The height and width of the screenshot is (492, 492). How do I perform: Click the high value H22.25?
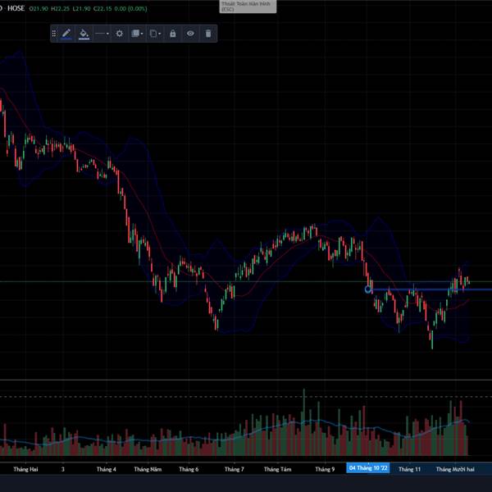pos(60,9)
